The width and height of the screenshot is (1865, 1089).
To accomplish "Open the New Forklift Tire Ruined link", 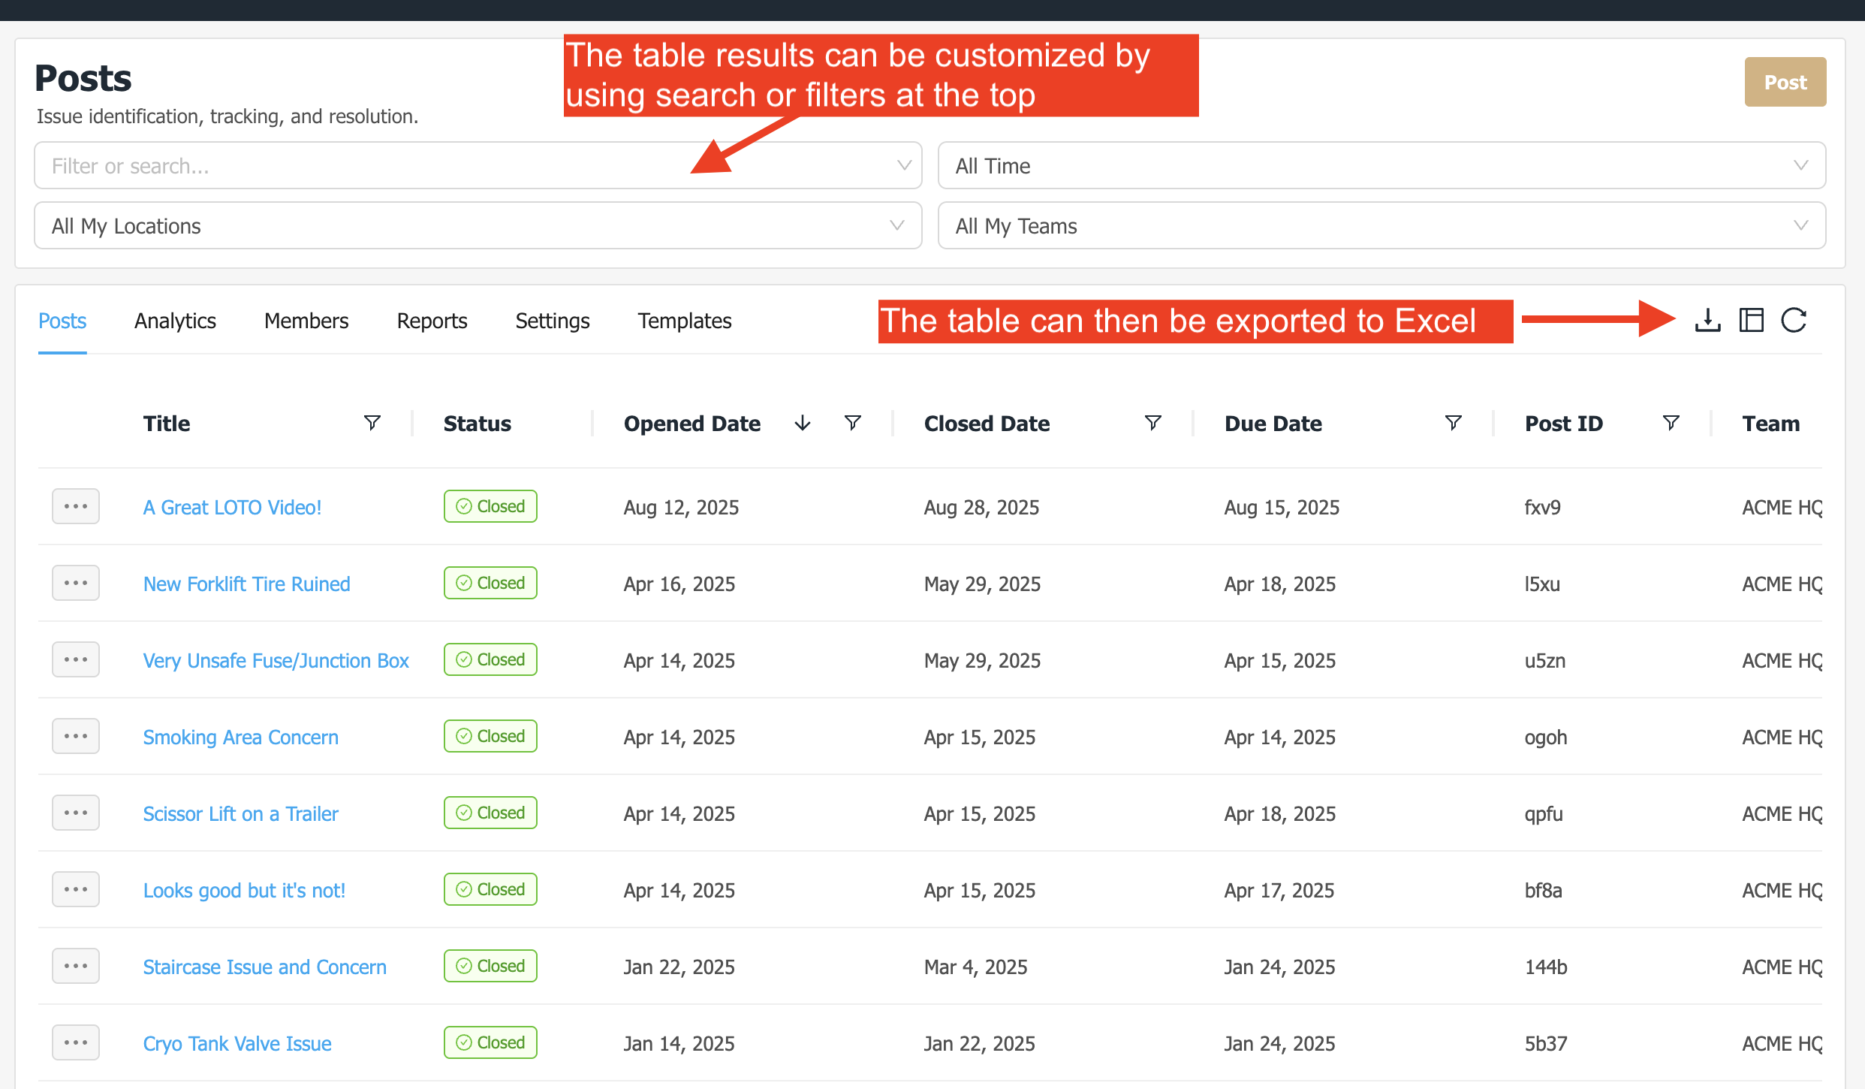I will pos(246,584).
